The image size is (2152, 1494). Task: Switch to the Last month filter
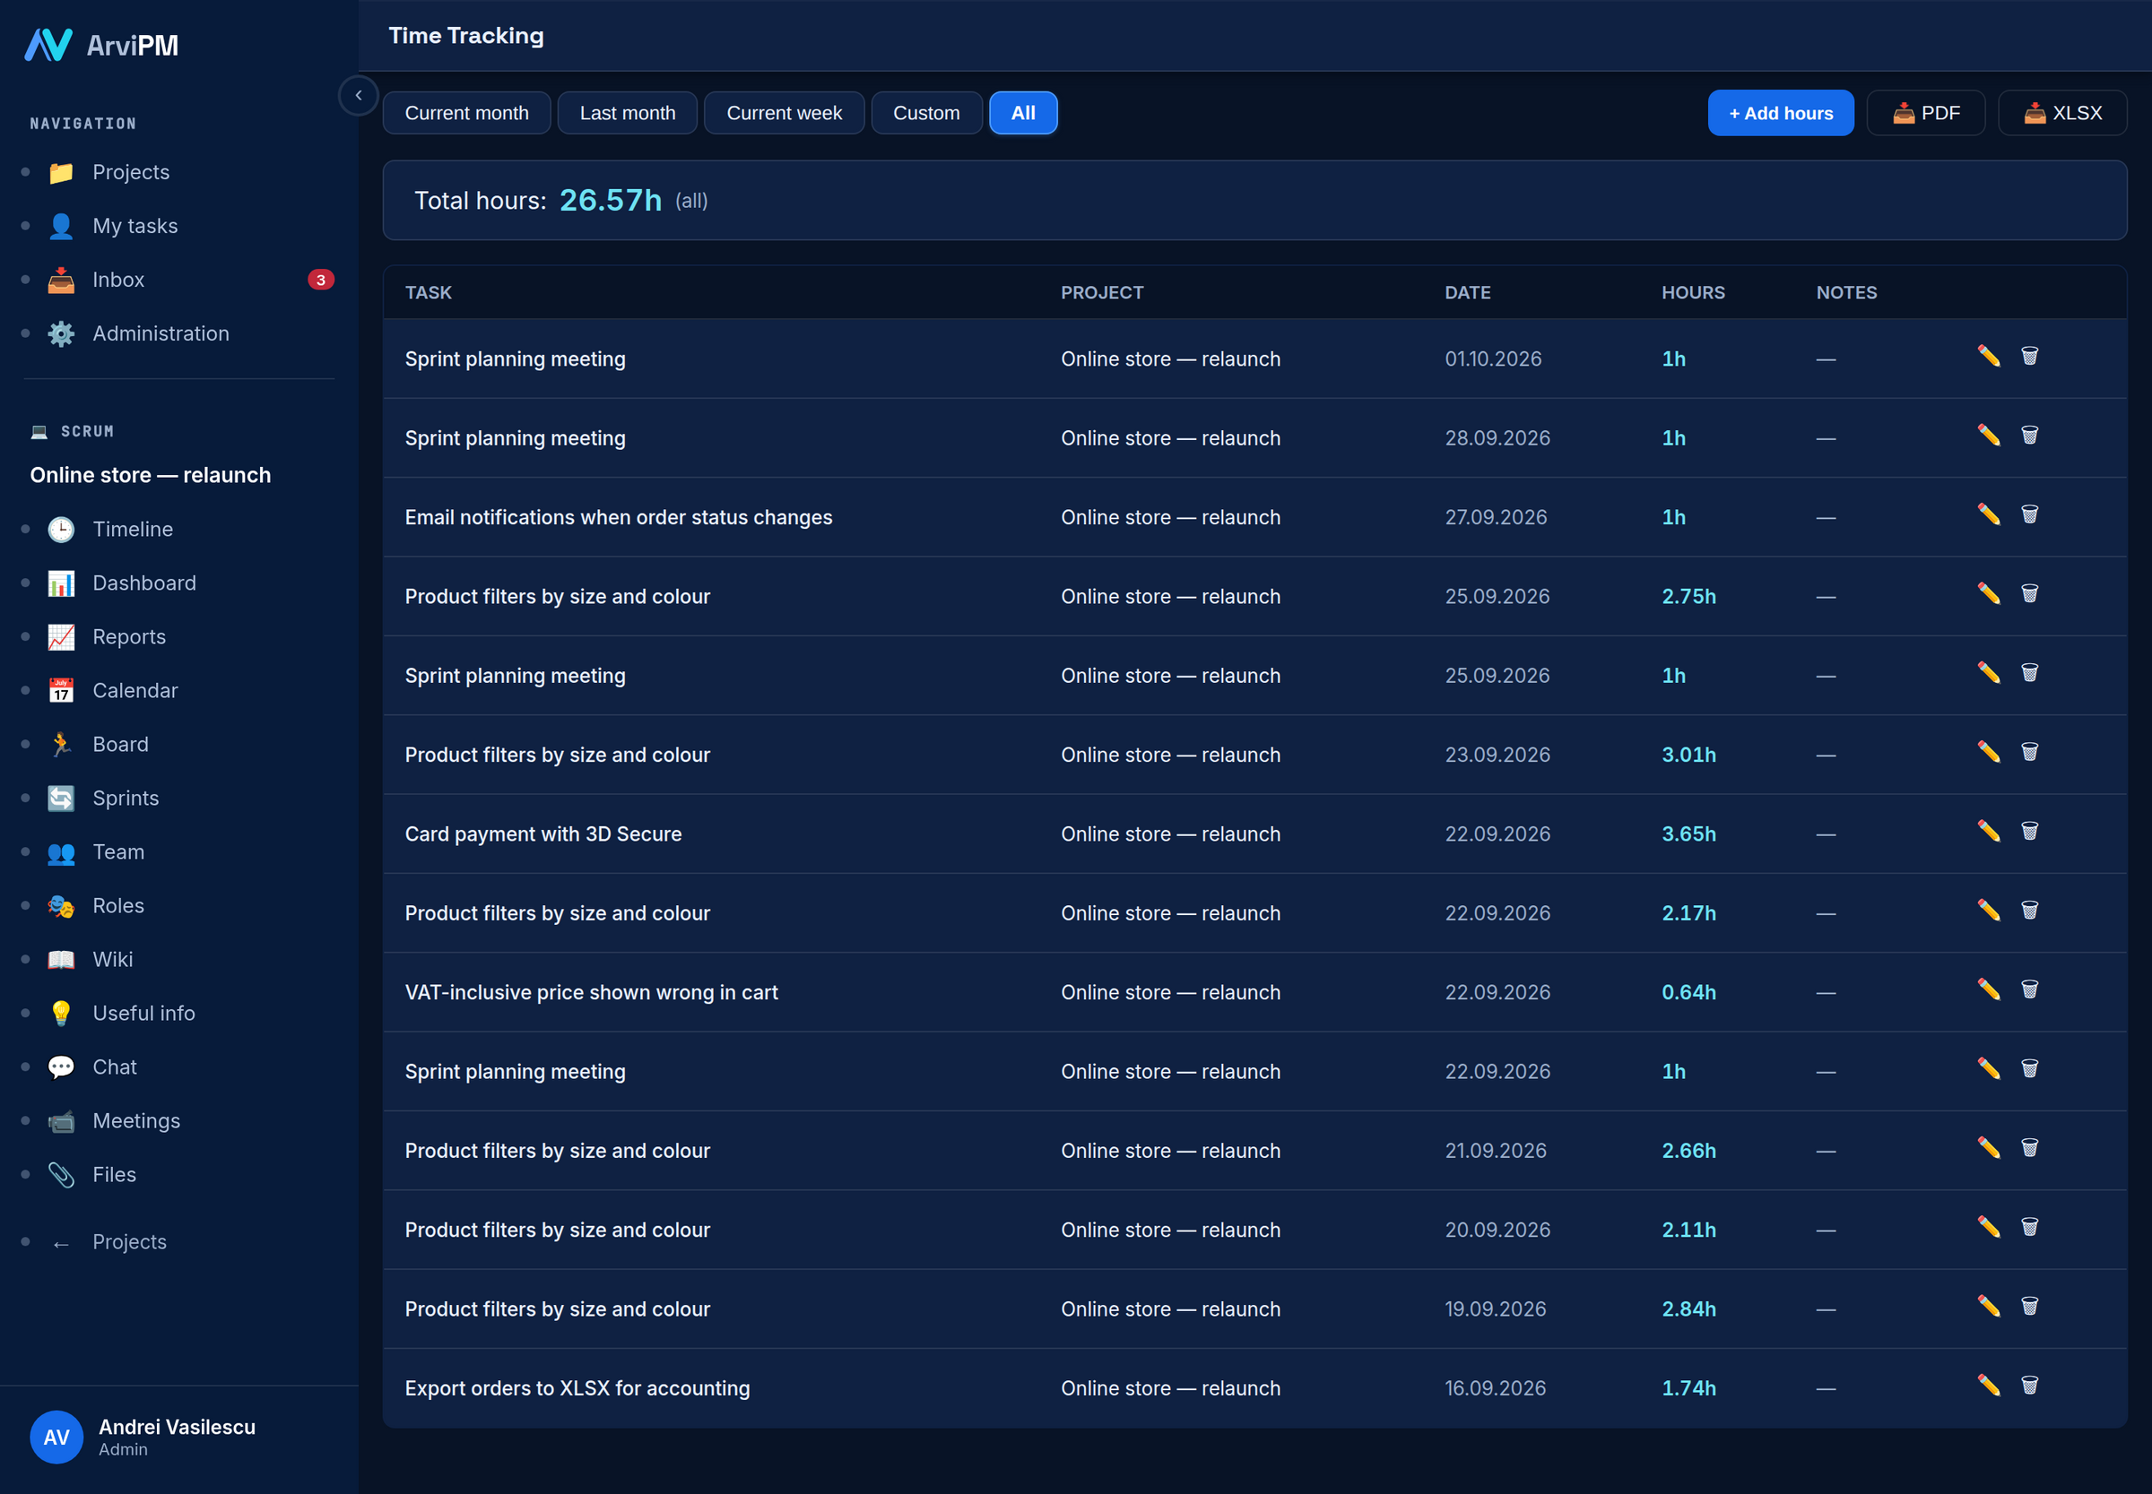tap(628, 113)
